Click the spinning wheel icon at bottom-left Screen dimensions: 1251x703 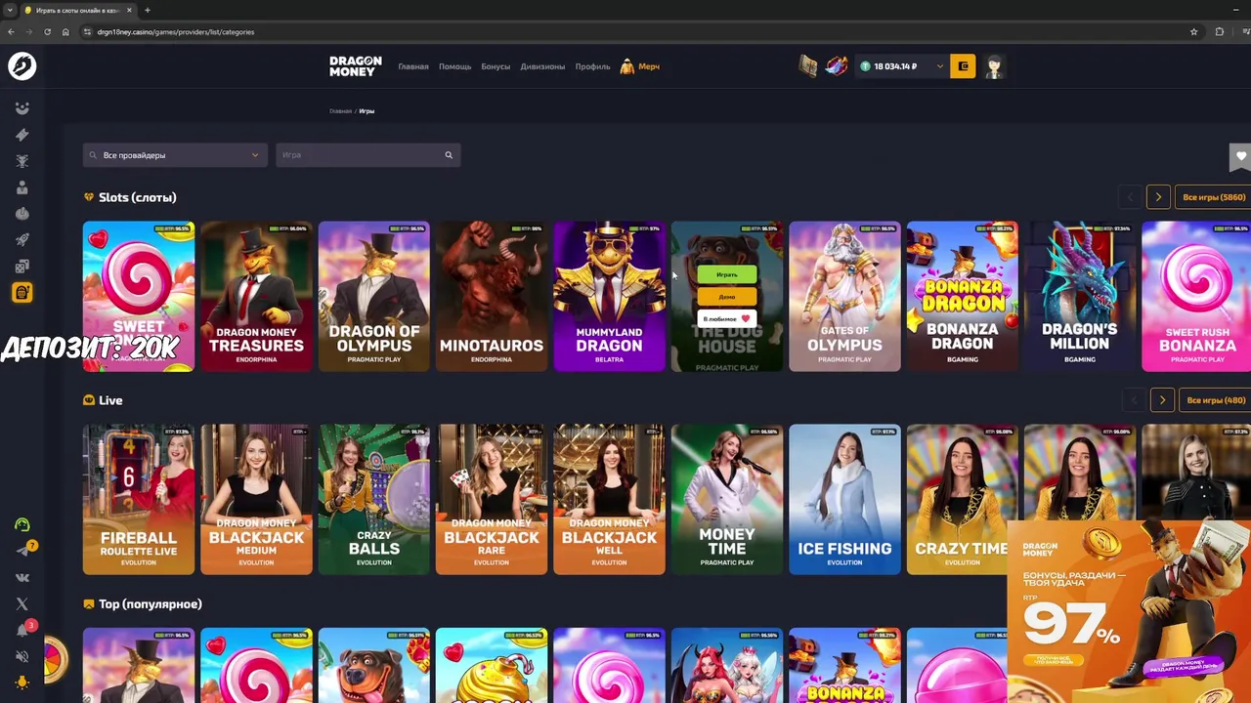(x=51, y=660)
